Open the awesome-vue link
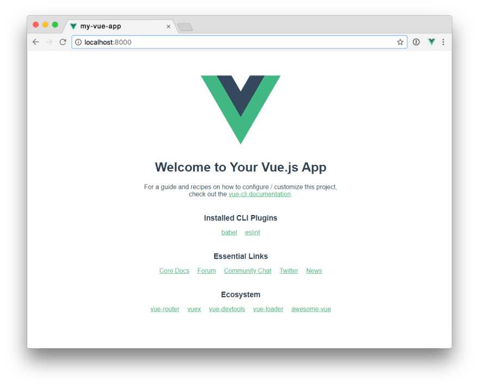Screen dimensions: 479x387 tap(311, 309)
